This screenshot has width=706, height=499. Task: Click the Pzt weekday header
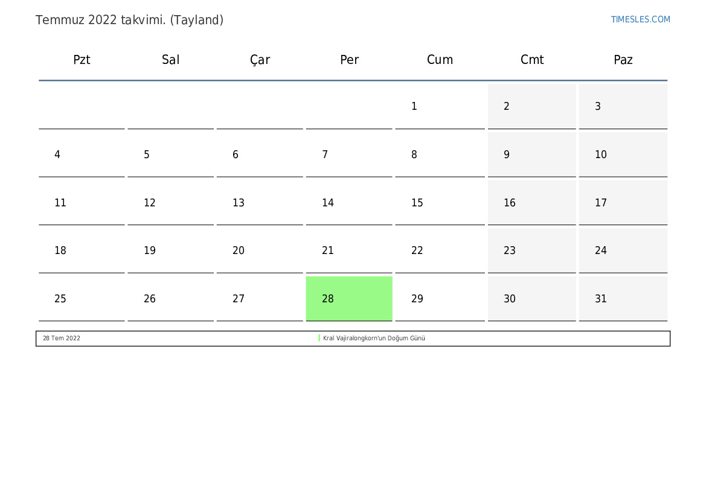click(x=82, y=60)
